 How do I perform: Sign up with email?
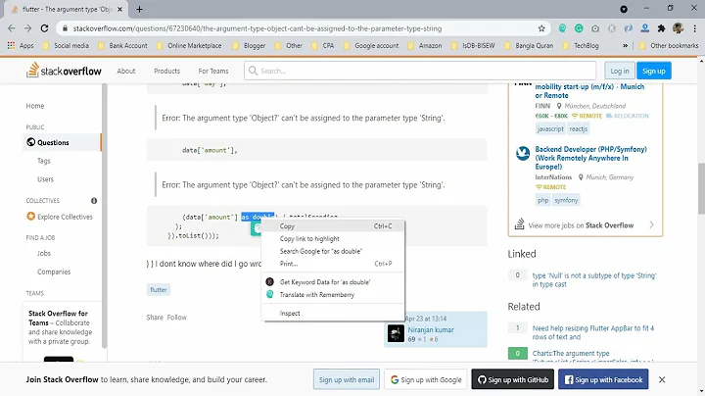347,379
